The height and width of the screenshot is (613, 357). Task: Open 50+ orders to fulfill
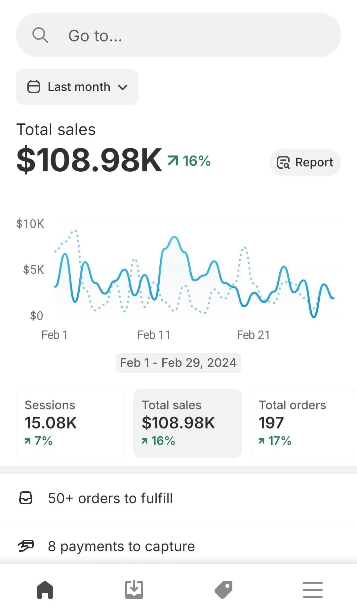click(x=110, y=498)
